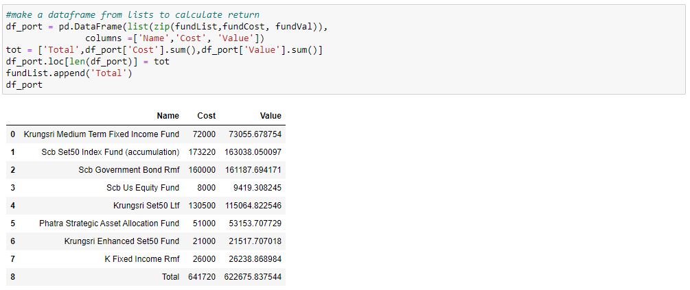Select the total value 622675.837544
Viewport: 690px width, 290px height.
tap(253, 277)
